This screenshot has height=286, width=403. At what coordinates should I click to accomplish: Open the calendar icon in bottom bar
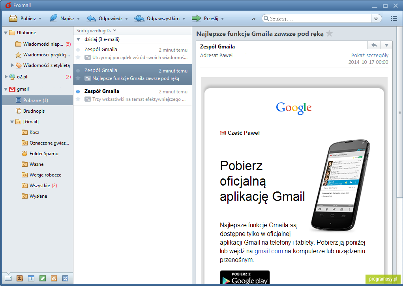(31, 278)
